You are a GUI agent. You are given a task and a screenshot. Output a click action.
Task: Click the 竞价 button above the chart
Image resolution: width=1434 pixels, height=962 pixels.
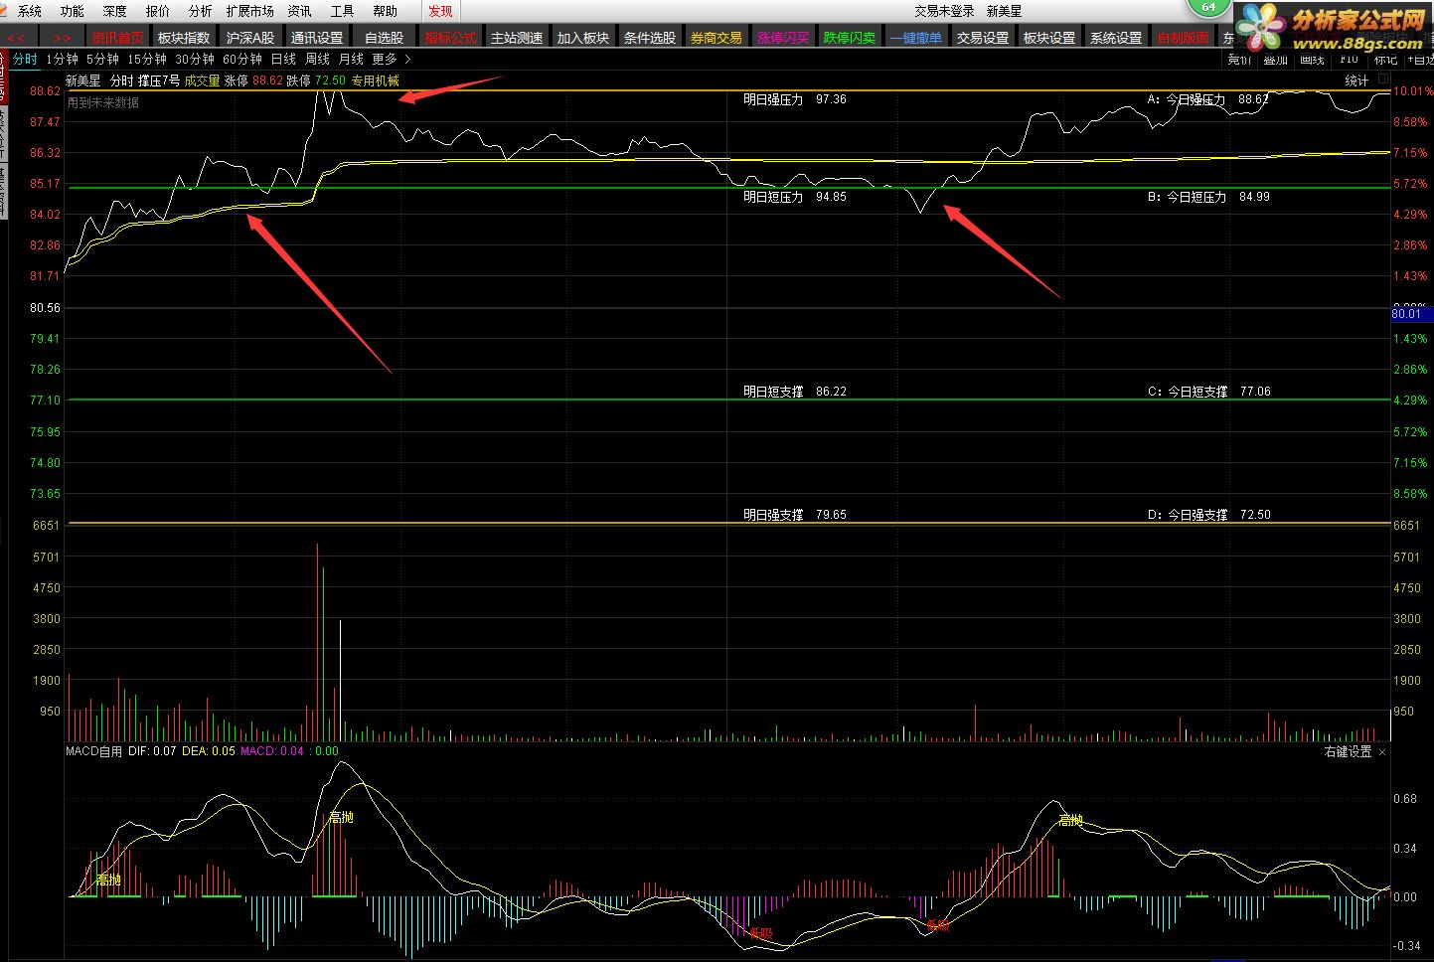click(1239, 60)
